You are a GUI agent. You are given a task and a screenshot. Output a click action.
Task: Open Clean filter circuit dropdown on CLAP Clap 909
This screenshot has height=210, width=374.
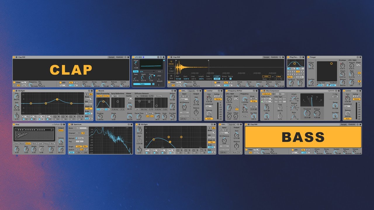(24, 85)
